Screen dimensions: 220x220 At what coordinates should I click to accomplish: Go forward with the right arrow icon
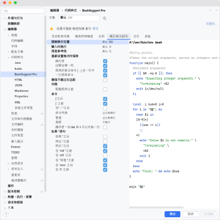pos(216,10)
